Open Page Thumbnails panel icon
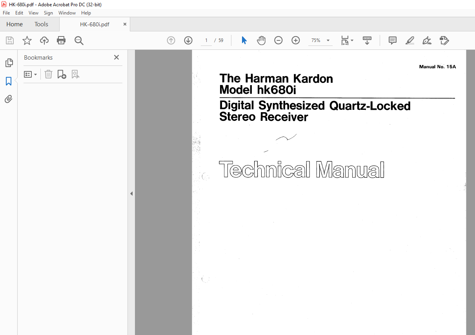This screenshot has width=475, height=335. (x=9, y=63)
